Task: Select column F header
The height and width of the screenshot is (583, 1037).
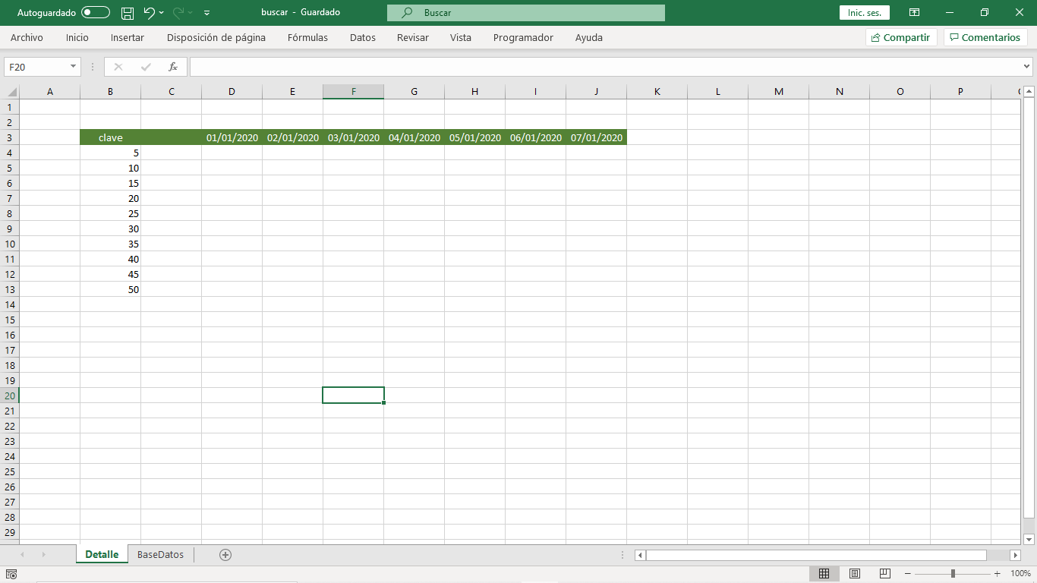Action: (x=354, y=92)
